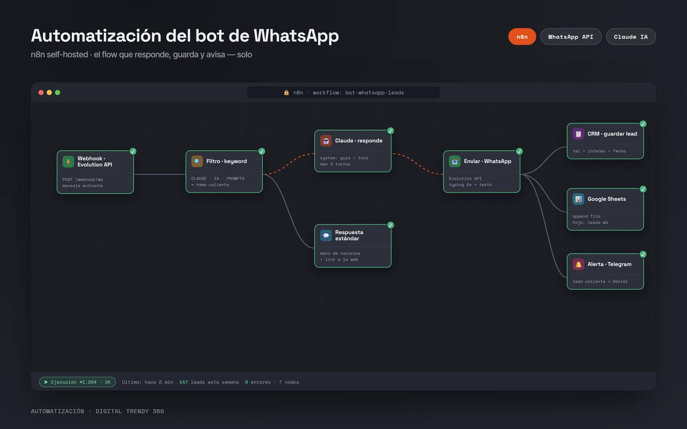
Task: Click the lock icon in the address bar
Action: pyautogui.click(x=286, y=93)
